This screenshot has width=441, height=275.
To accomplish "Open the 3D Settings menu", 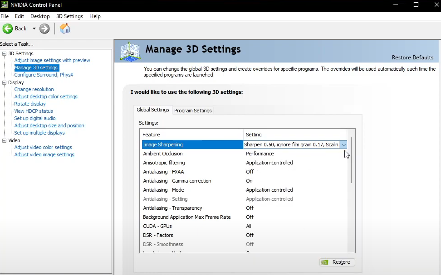I will tap(69, 16).
